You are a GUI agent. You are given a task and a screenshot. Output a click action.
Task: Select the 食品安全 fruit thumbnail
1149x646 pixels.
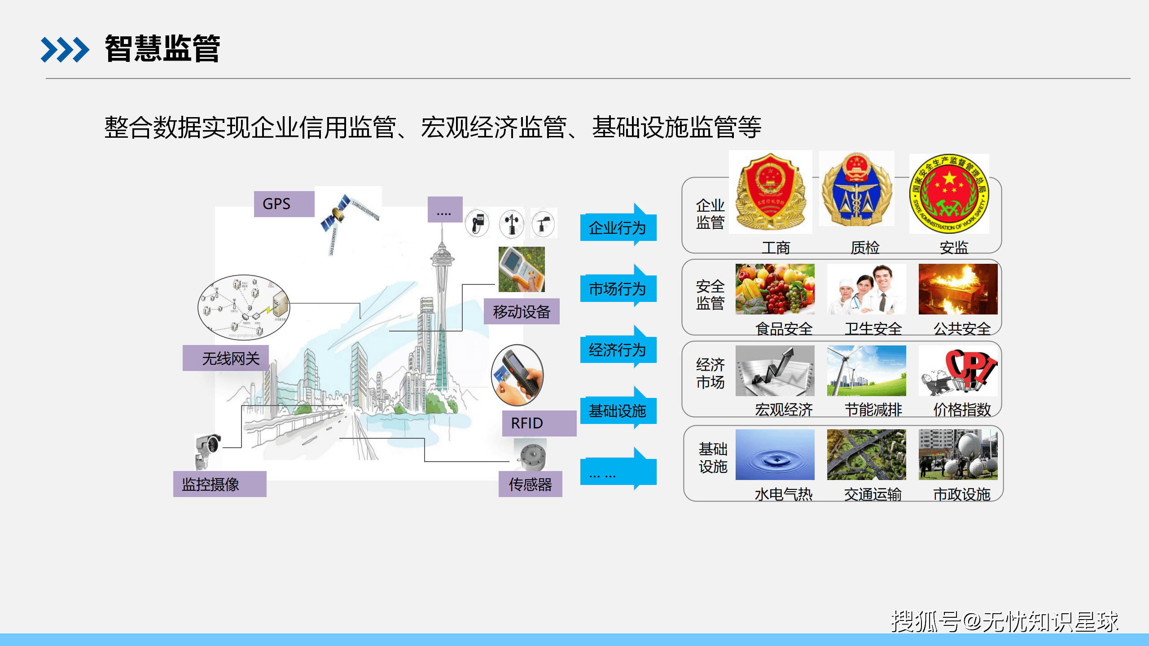[775, 289]
